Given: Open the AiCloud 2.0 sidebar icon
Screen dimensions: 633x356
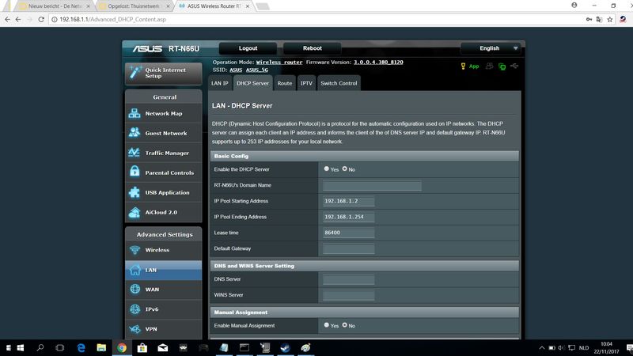Looking at the screenshot, I should point(135,213).
